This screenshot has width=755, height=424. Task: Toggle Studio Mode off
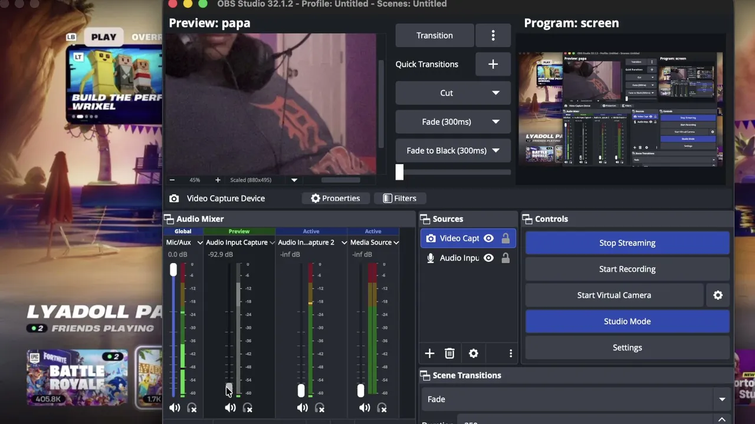627,322
